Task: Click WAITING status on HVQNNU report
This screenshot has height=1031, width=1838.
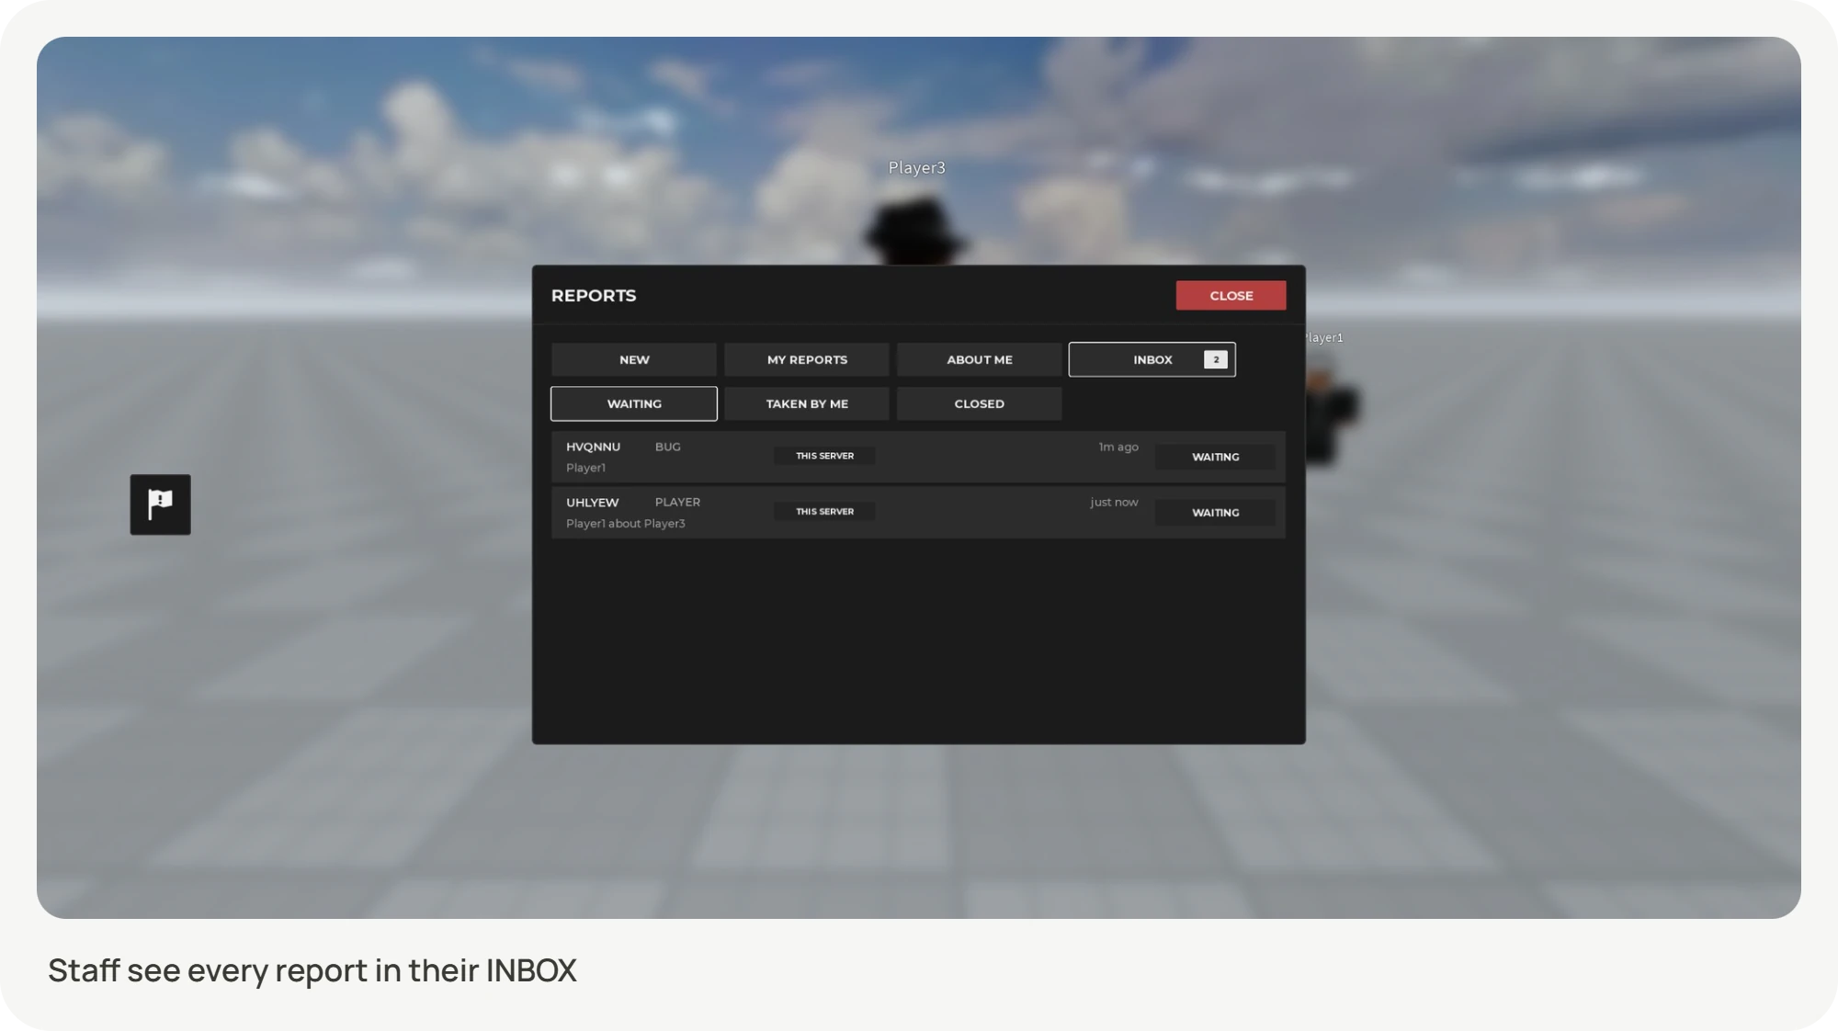Action: point(1215,457)
